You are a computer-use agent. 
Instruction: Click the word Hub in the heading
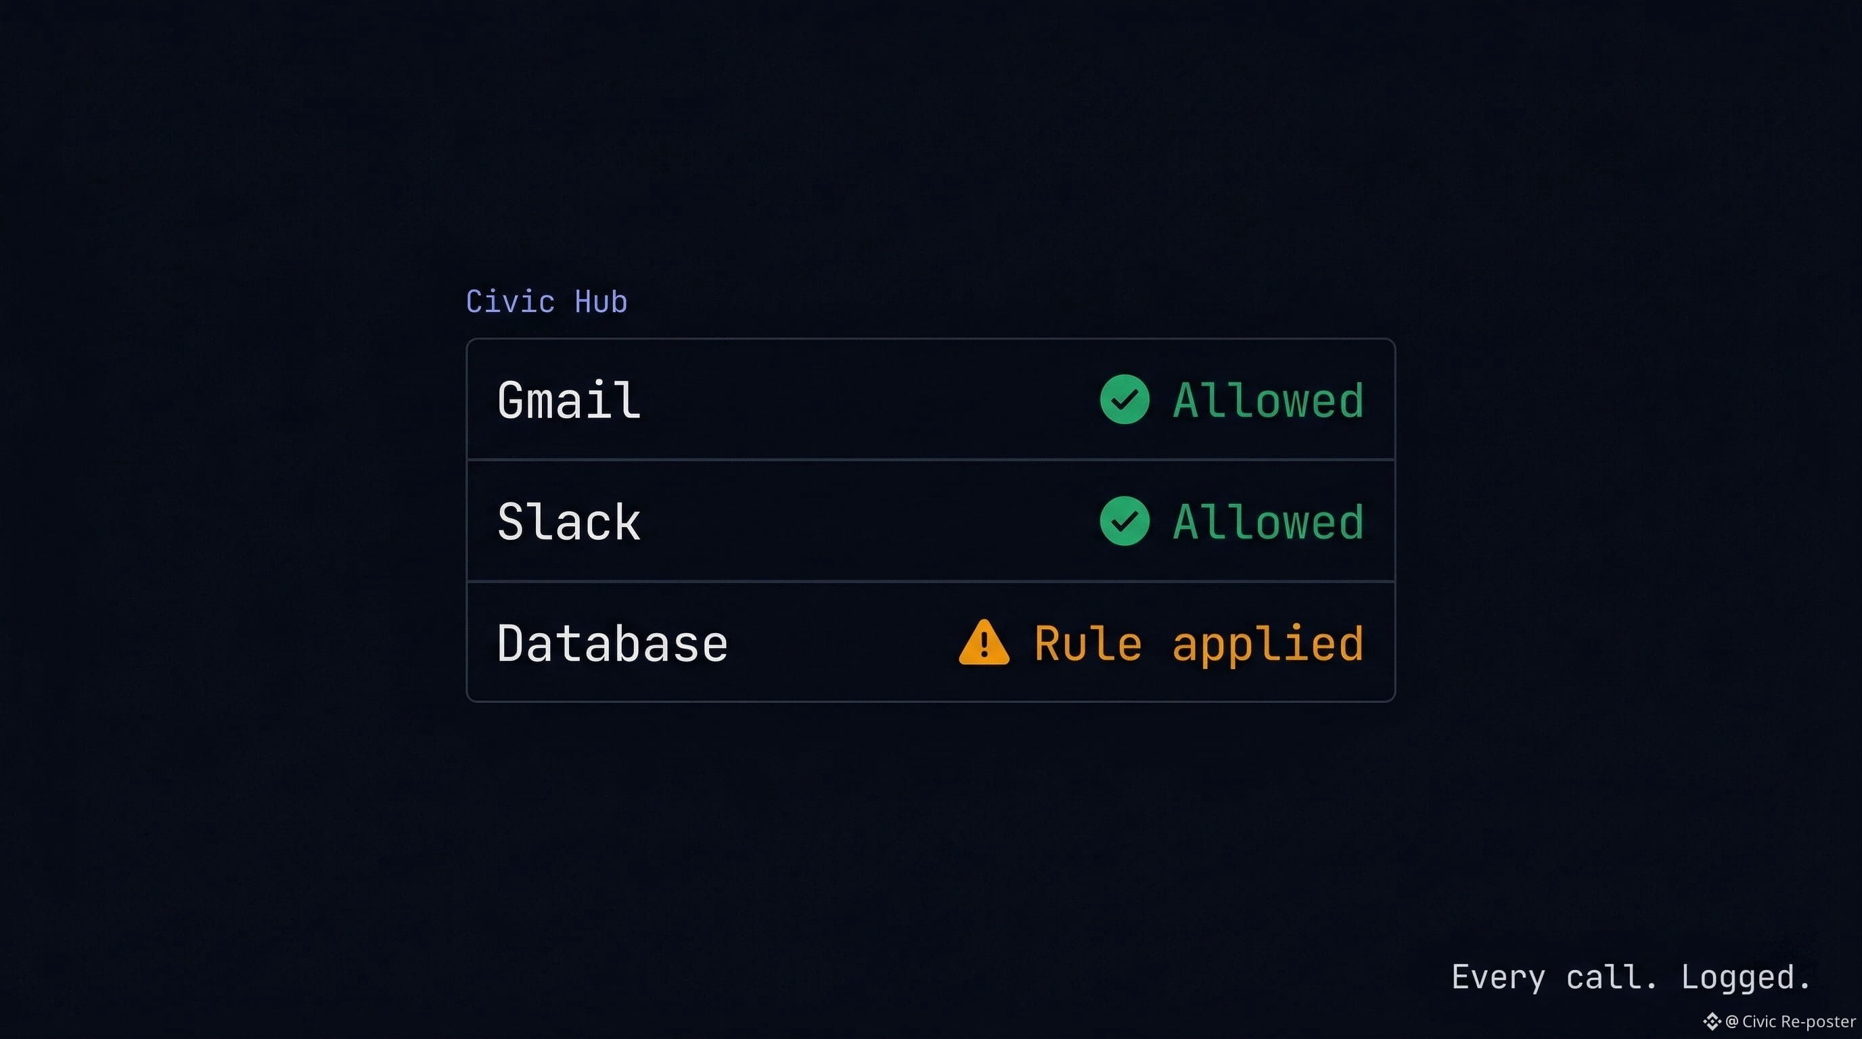[601, 301]
